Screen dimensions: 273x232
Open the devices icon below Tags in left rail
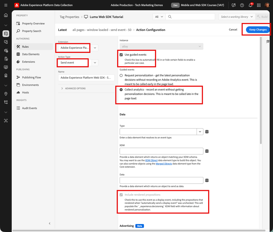click(6, 42)
